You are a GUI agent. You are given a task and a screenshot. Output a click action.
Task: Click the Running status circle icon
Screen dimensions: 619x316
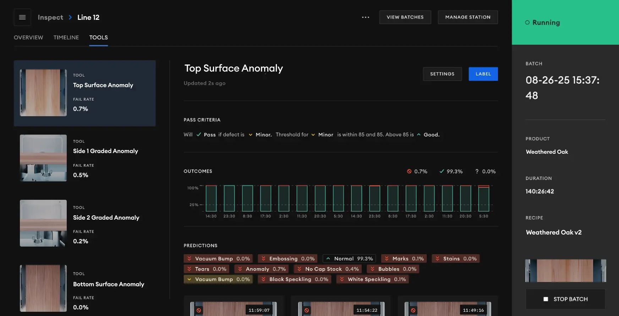(x=527, y=23)
